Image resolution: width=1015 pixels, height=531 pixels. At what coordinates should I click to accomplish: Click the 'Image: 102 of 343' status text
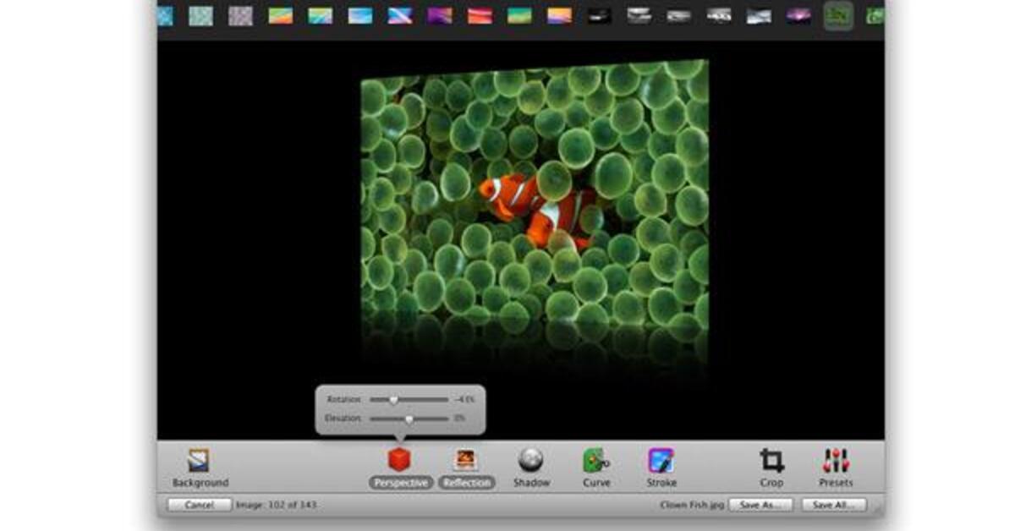(x=277, y=506)
